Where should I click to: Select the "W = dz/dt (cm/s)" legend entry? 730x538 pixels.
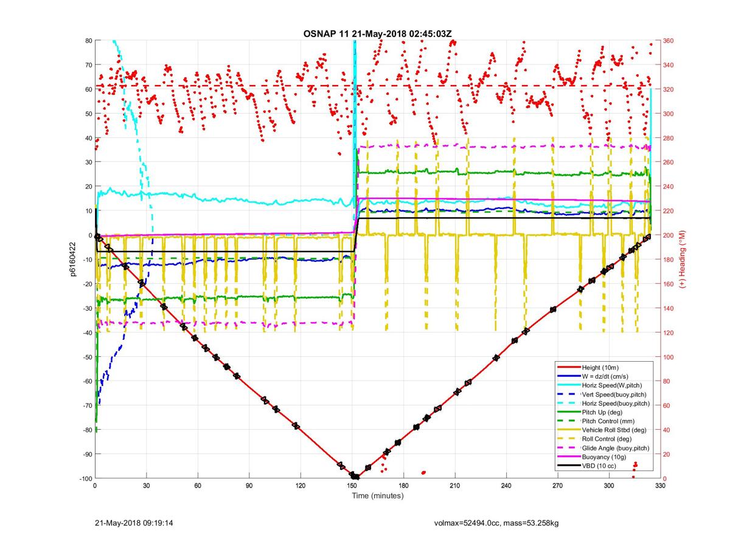[x=606, y=376]
